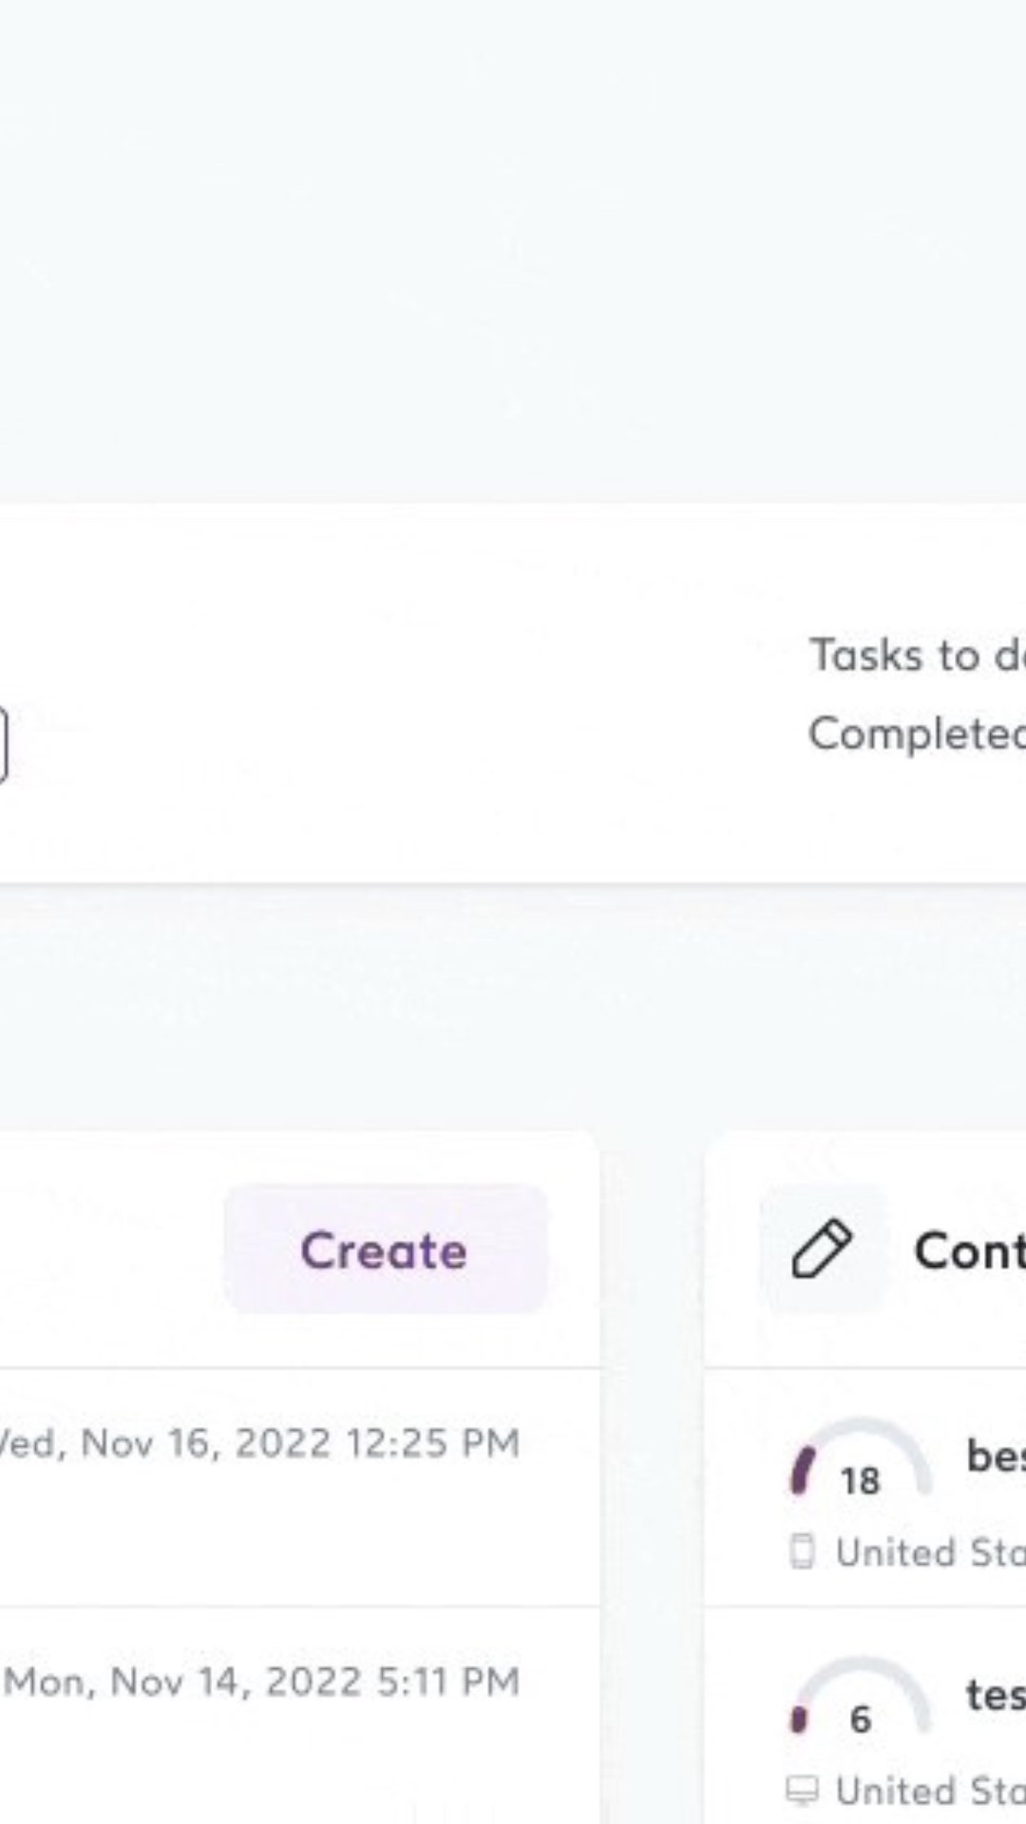Screen dimensions: 1026x1824
Task: Select the time 12:25 PM
Action: (432, 1443)
